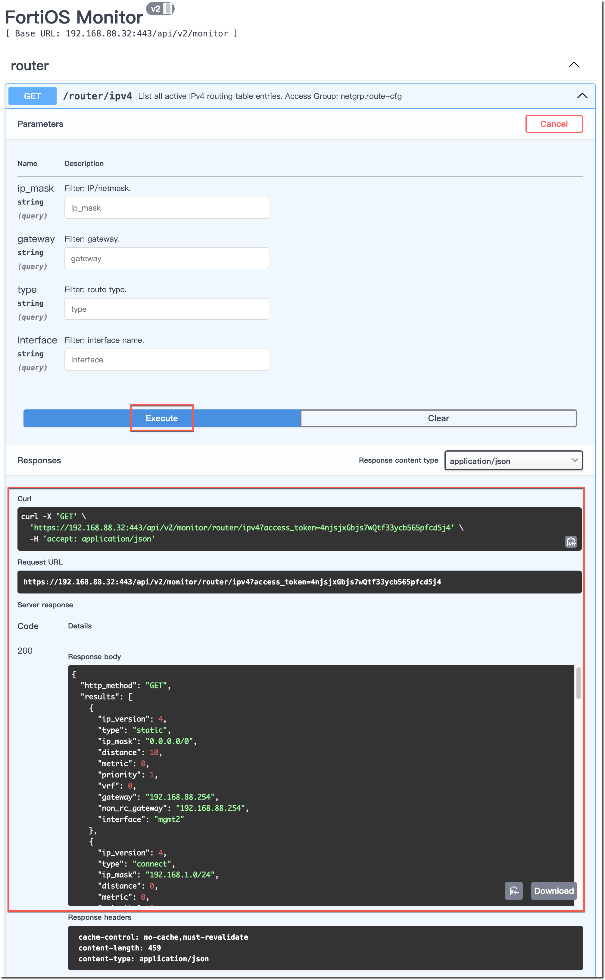Image resolution: width=605 pixels, height=980 pixels.
Task: Select the route type input field
Action: [x=167, y=309]
